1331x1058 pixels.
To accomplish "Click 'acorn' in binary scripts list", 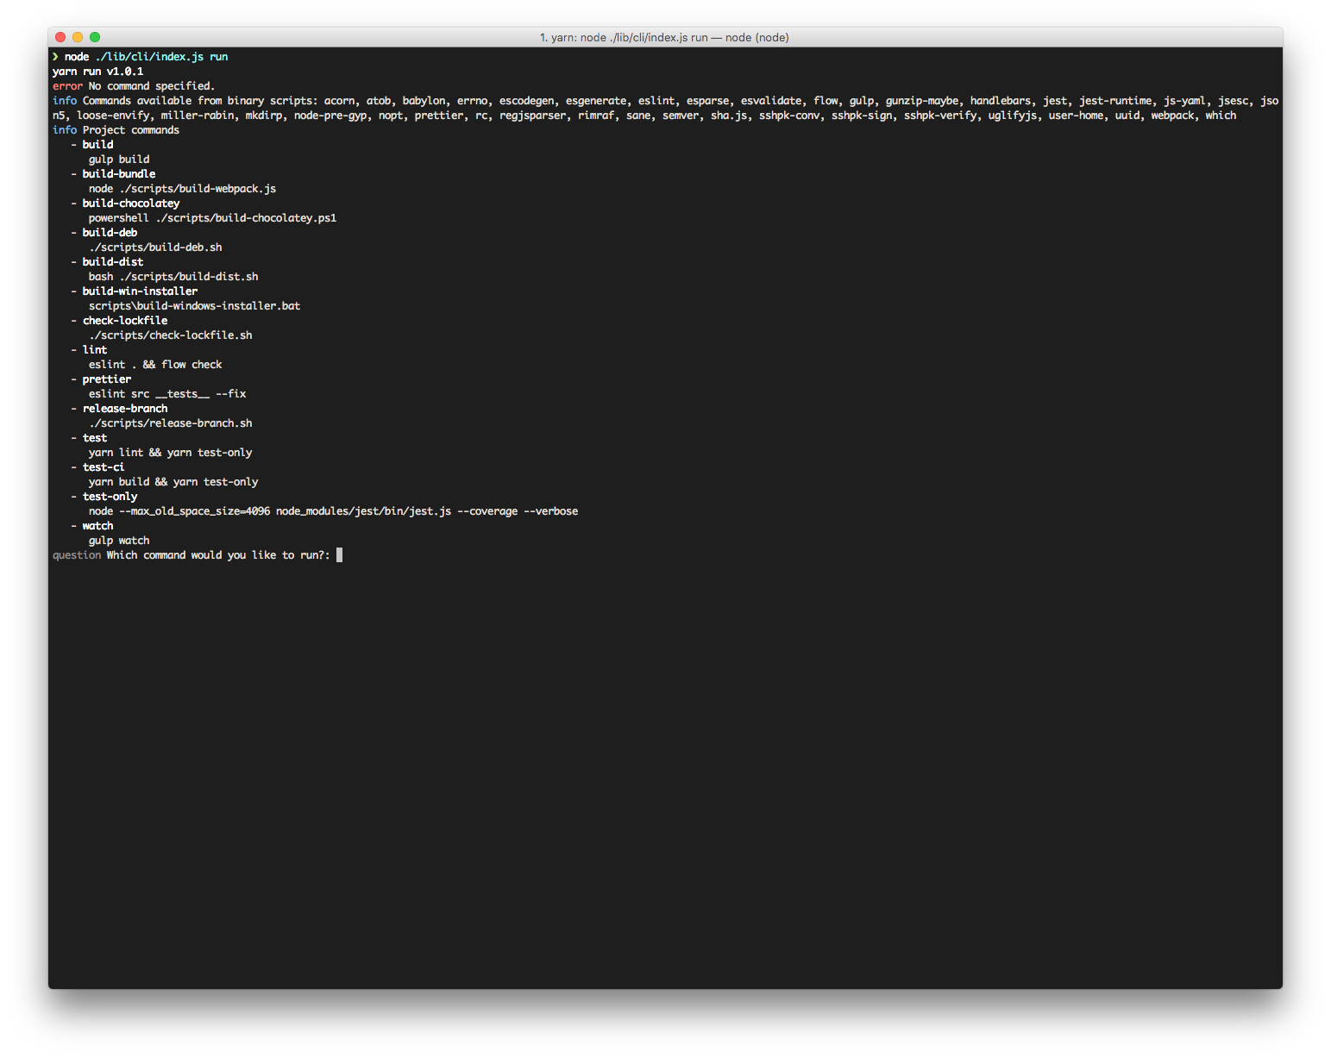I will click(x=339, y=101).
